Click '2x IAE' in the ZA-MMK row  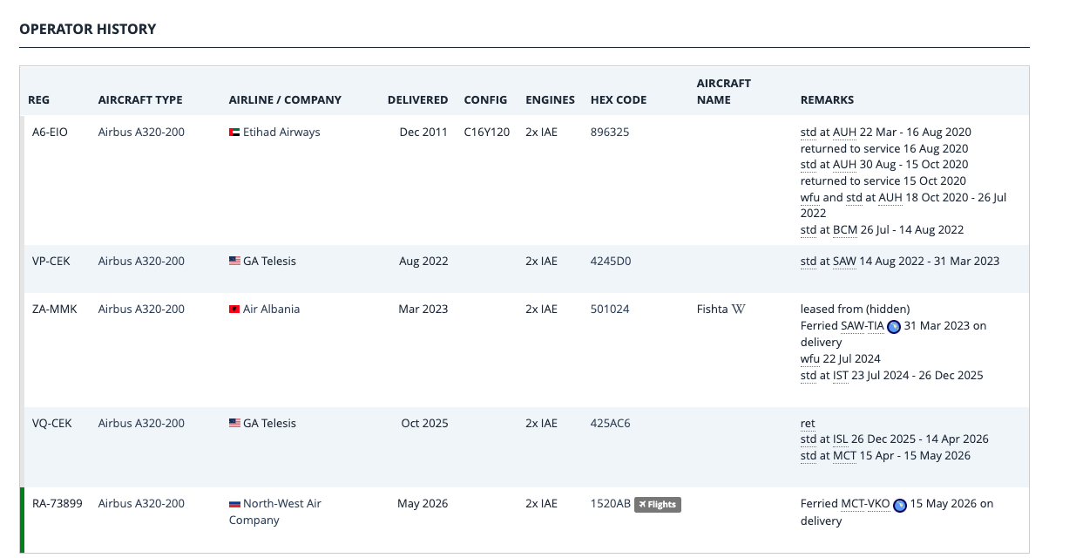[541, 309]
